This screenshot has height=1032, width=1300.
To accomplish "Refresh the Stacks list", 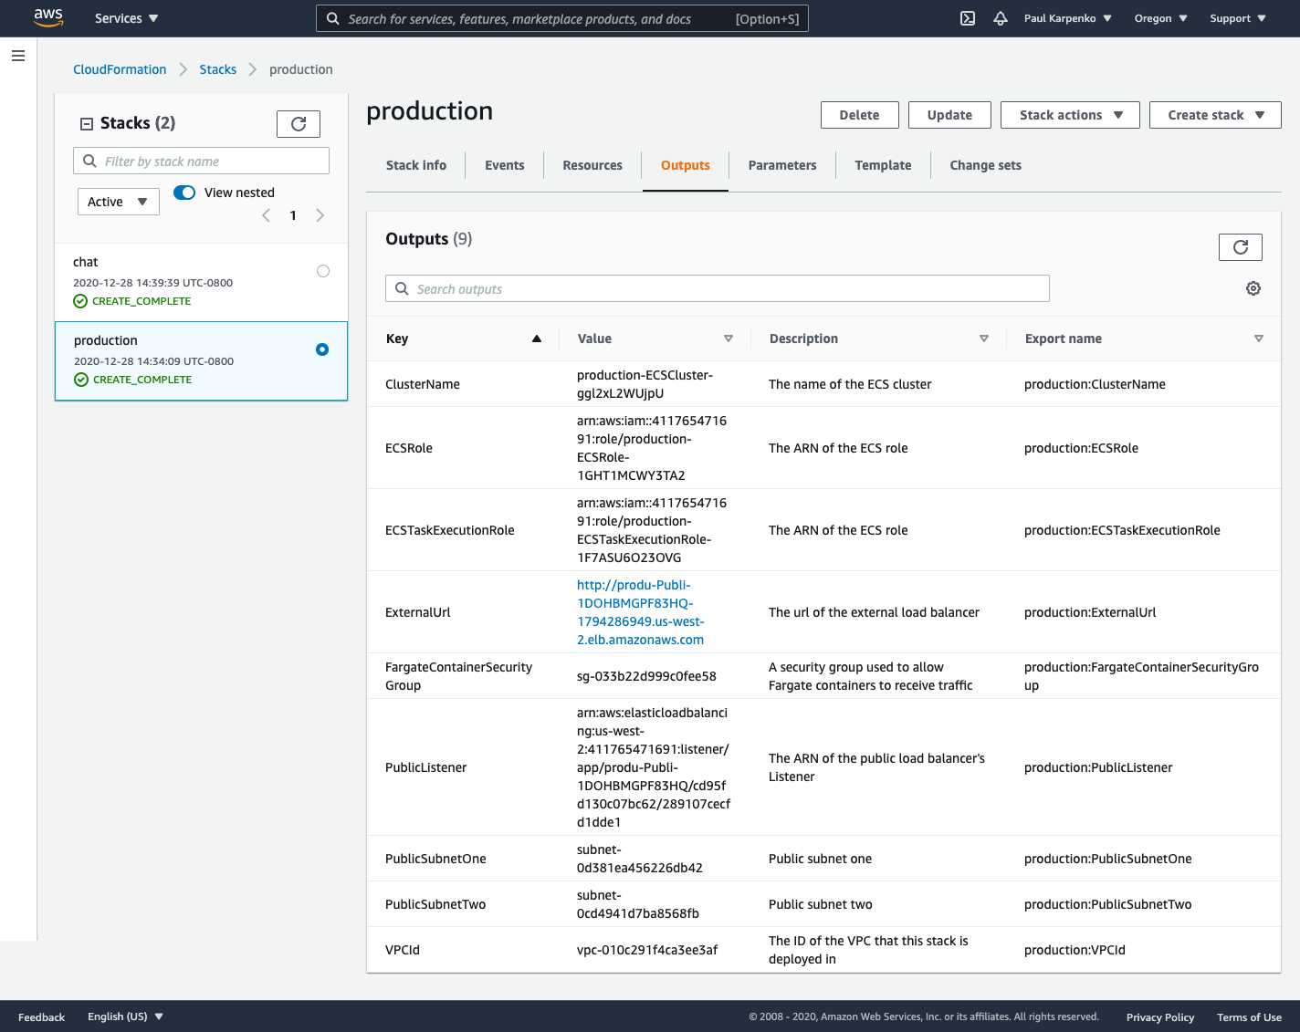I will point(299,124).
